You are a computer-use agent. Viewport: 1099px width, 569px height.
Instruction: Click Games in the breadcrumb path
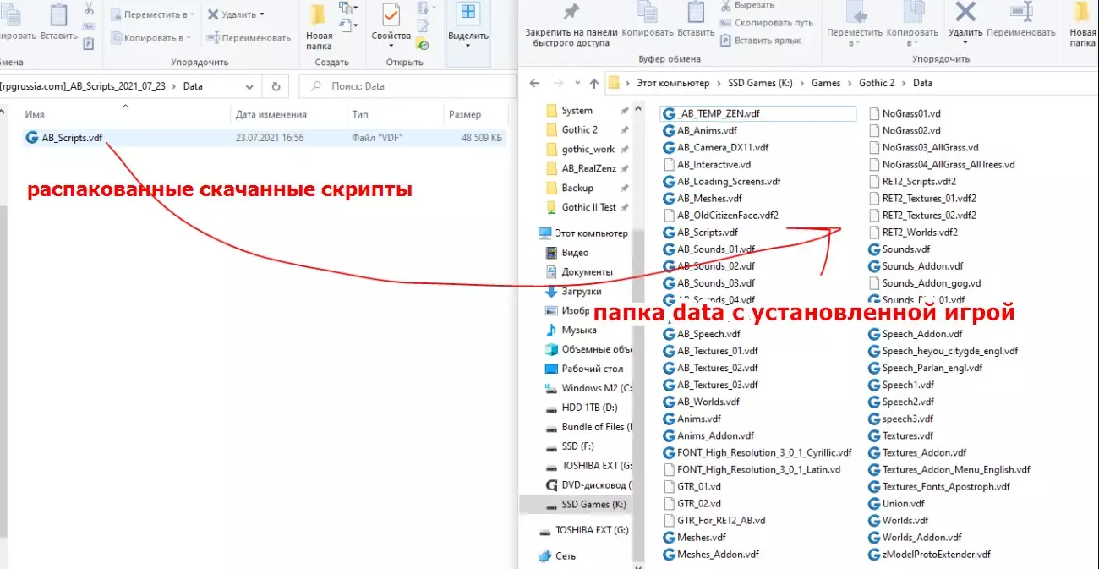coord(826,83)
